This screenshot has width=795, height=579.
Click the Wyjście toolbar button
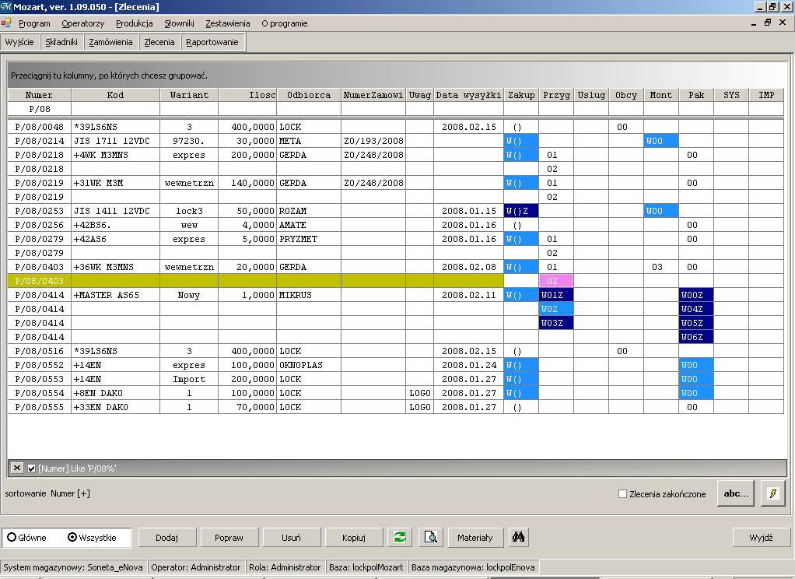click(19, 42)
